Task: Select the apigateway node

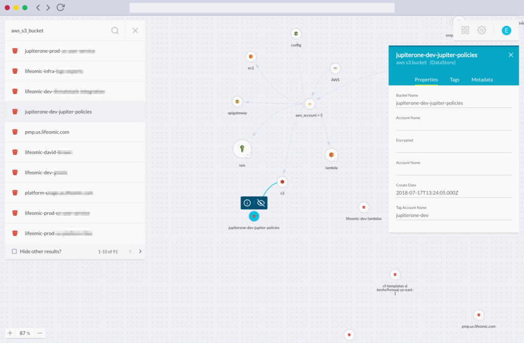Action: click(237, 102)
